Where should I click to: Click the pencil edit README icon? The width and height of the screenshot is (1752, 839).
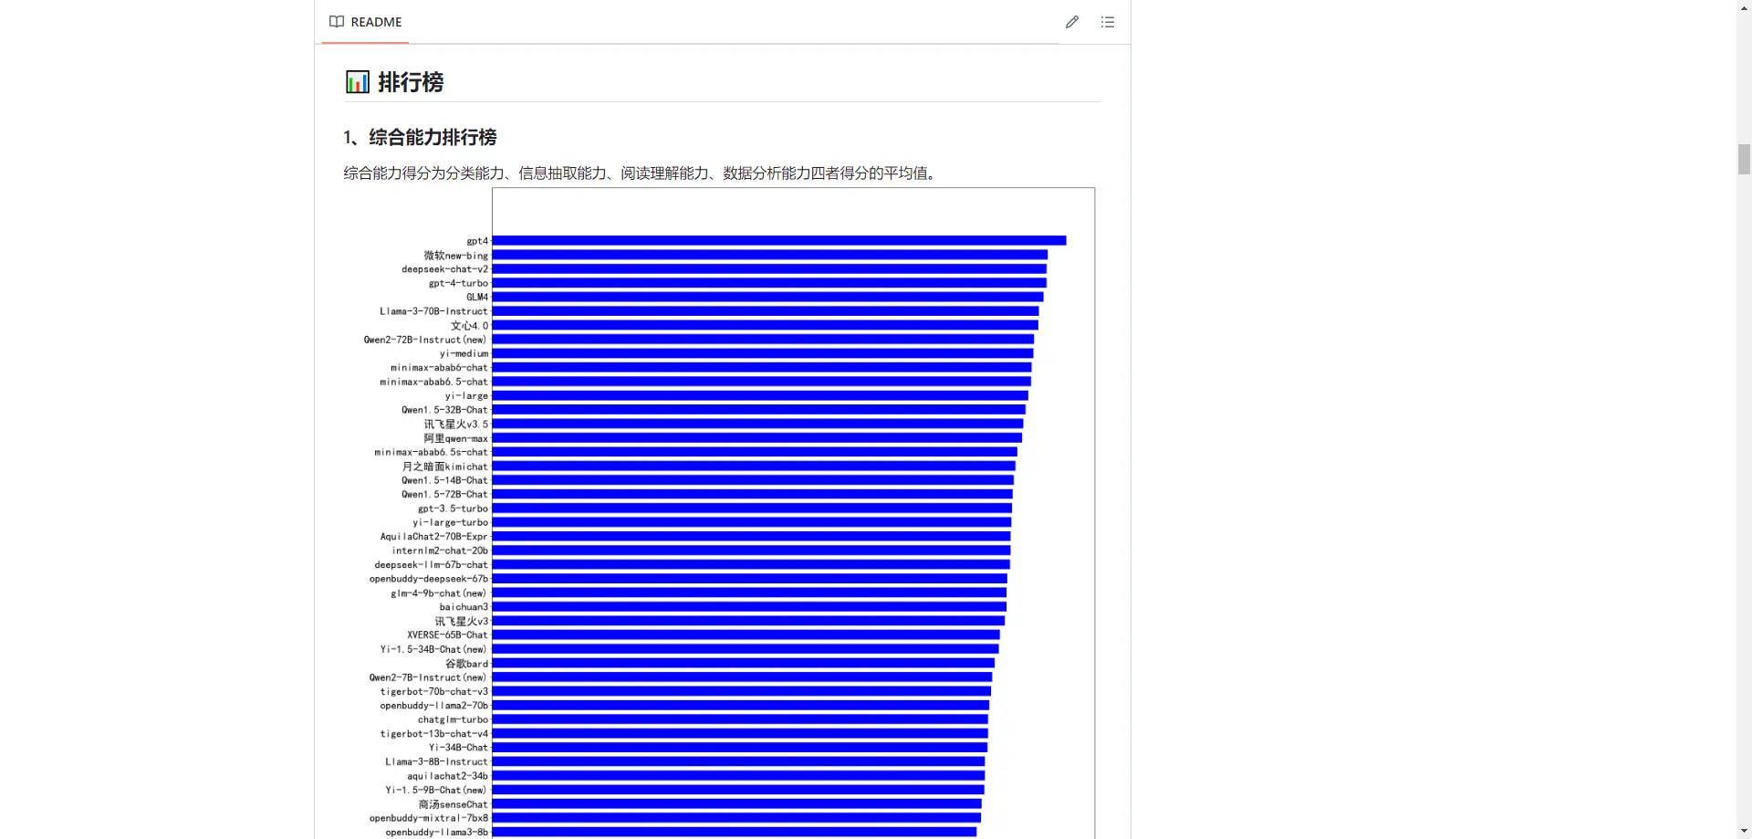point(1072,22)
